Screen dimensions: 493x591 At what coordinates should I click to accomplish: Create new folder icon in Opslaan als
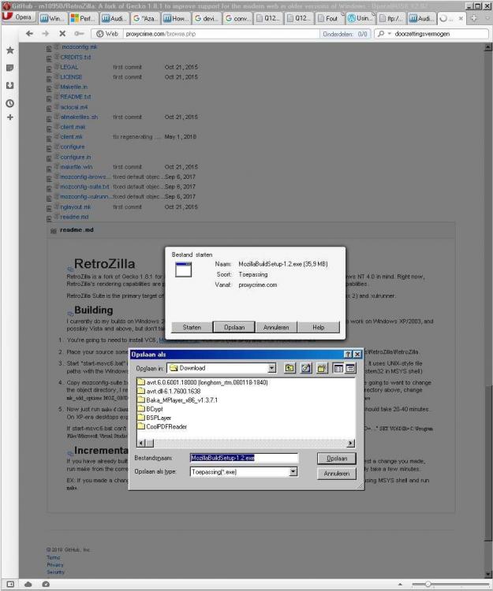click(x=322, y=368)
